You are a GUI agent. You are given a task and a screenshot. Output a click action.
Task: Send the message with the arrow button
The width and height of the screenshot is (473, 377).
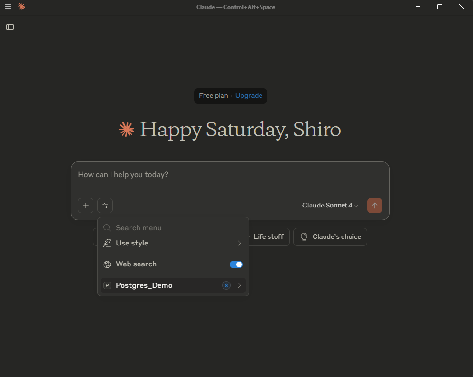tap(375, 206)
